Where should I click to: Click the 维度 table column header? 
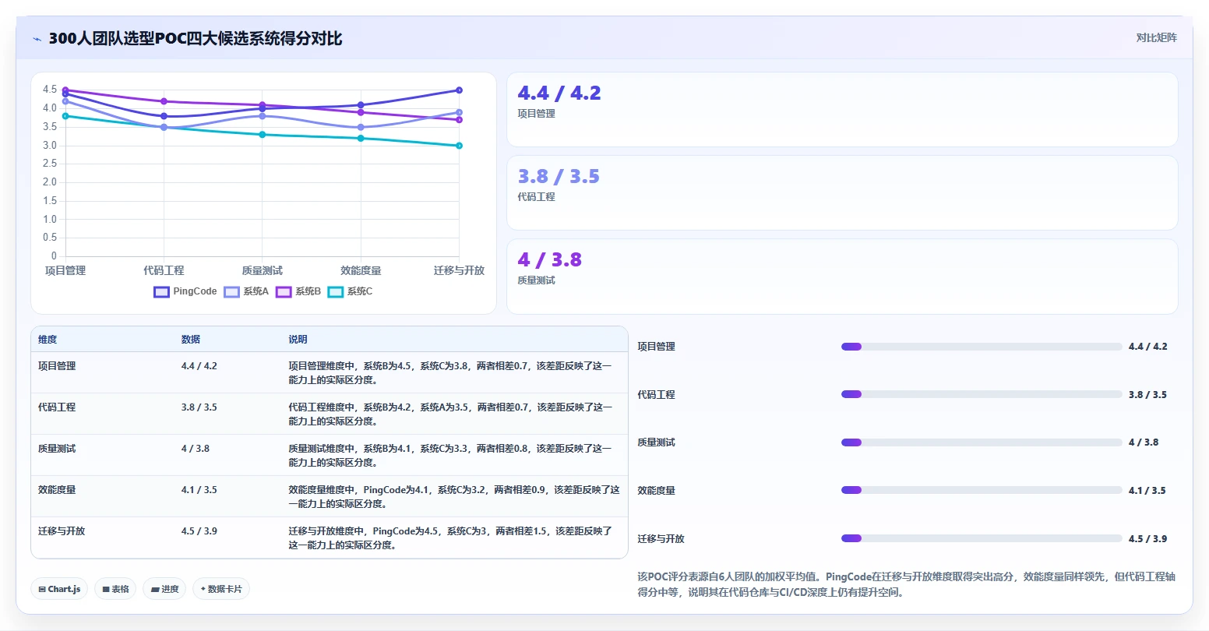click(48, 340)
